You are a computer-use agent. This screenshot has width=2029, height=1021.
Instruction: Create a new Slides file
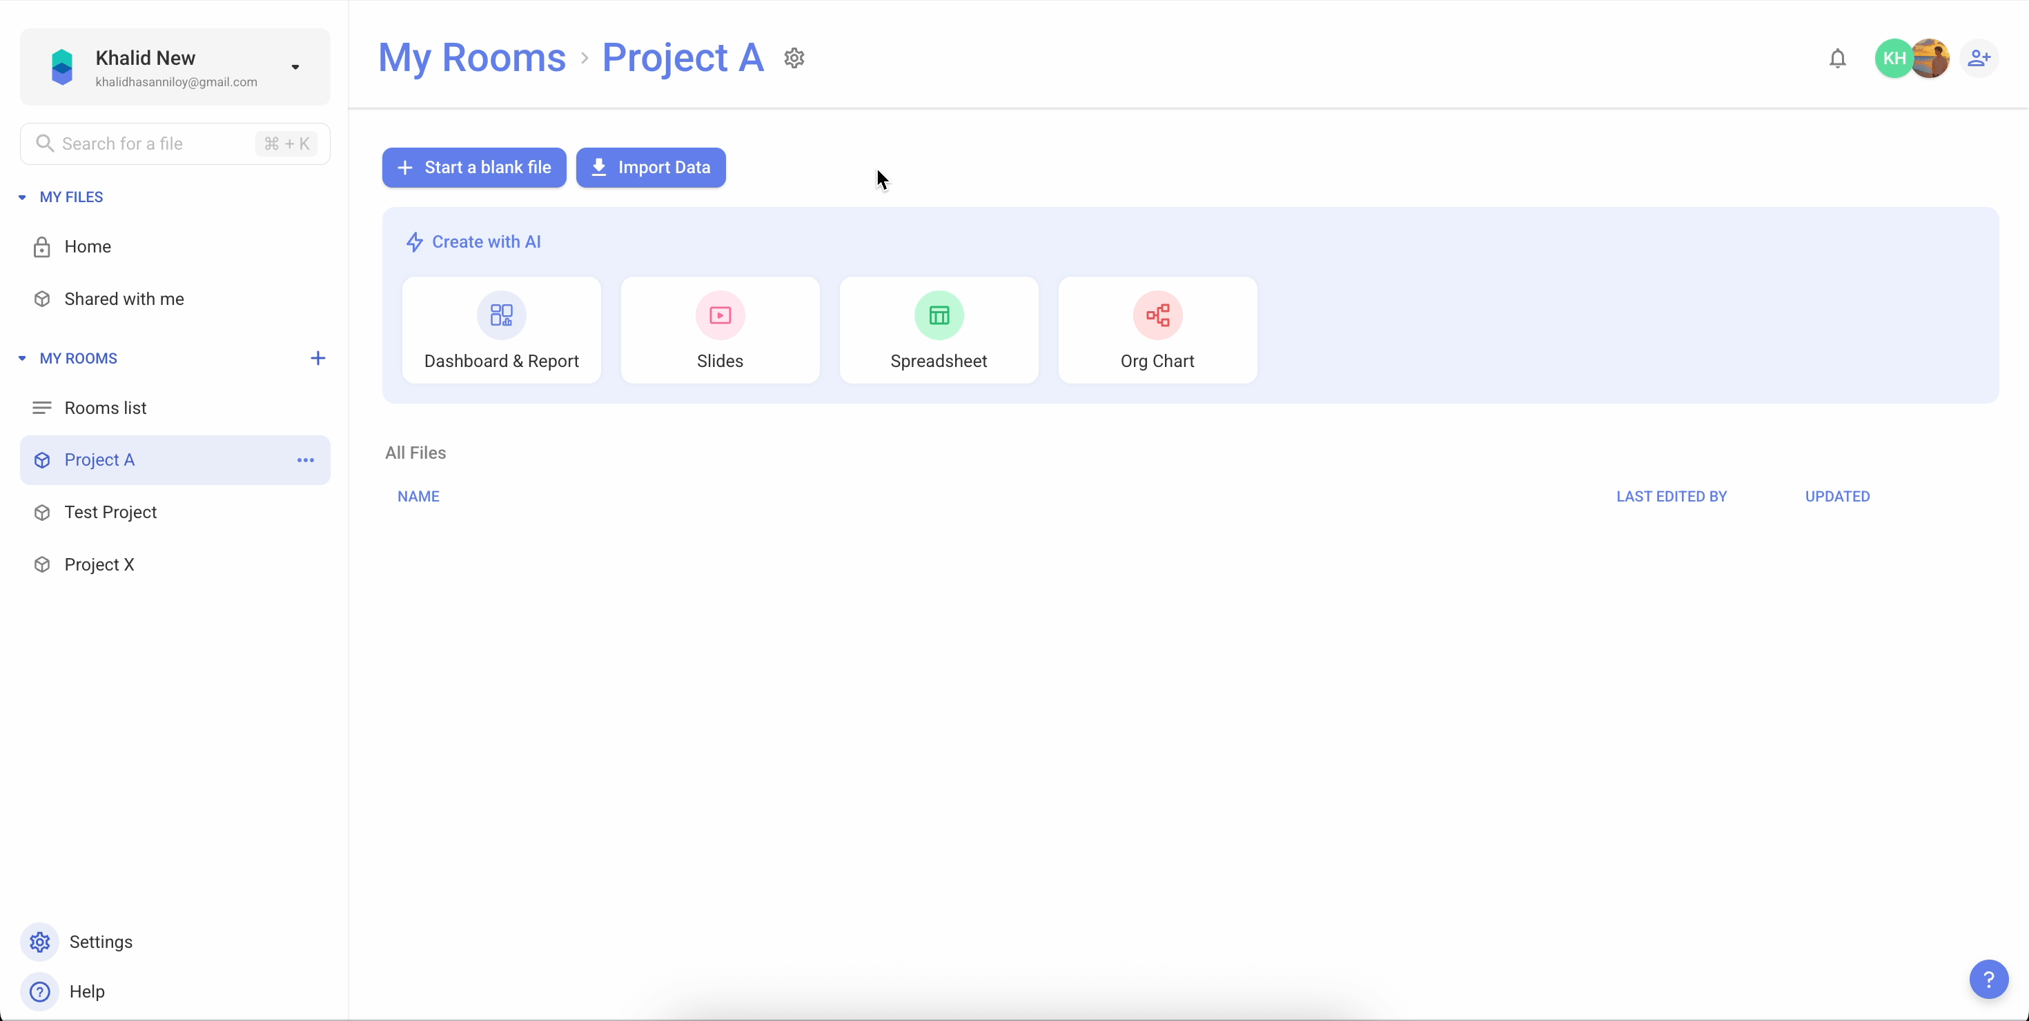[x=719, y=329]
